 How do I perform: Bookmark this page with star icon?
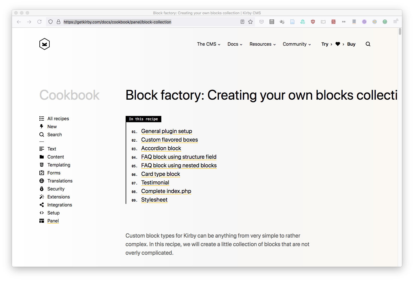coord(250,22)
